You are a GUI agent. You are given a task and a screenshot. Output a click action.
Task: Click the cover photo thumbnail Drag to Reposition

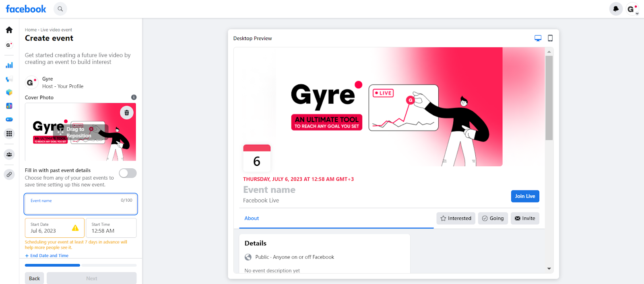point(80,132)
